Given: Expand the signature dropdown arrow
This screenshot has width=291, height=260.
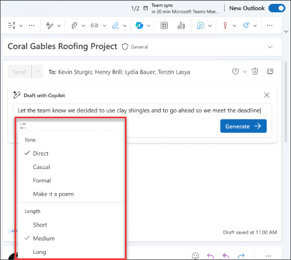Looking at the screenshot, I should click(x=125, y=26).
